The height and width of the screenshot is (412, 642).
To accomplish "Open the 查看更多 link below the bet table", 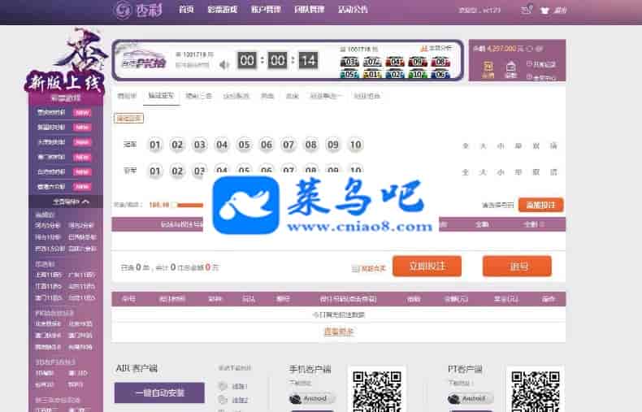I will [339, 332].
